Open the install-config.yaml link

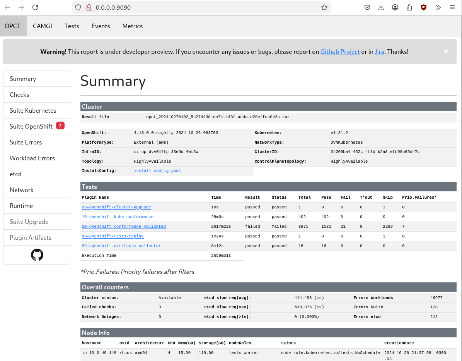(157, 170)
